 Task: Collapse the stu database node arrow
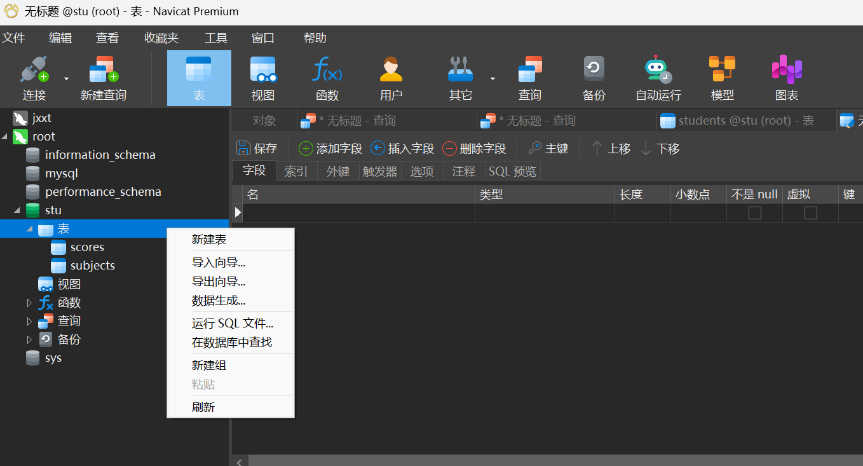[17, 210]
